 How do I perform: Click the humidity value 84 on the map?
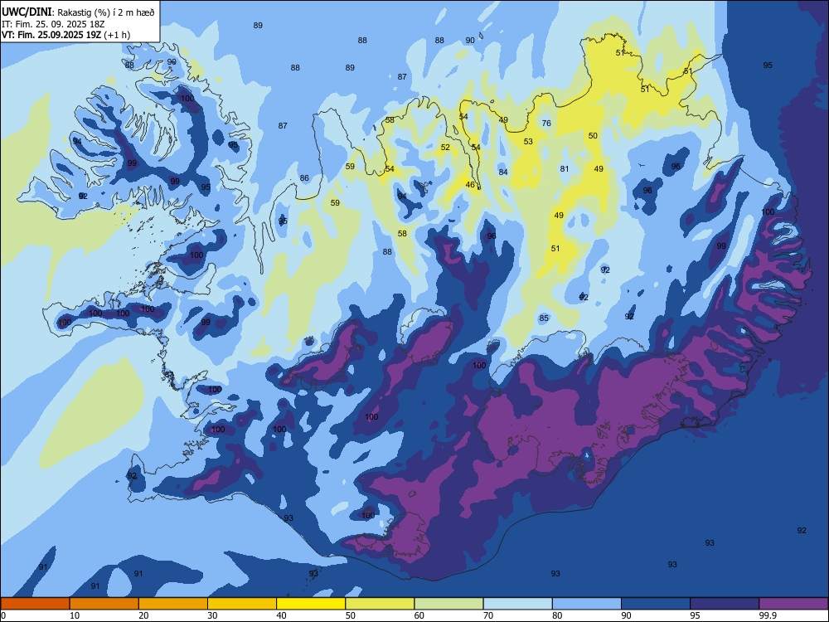(503, 172)
